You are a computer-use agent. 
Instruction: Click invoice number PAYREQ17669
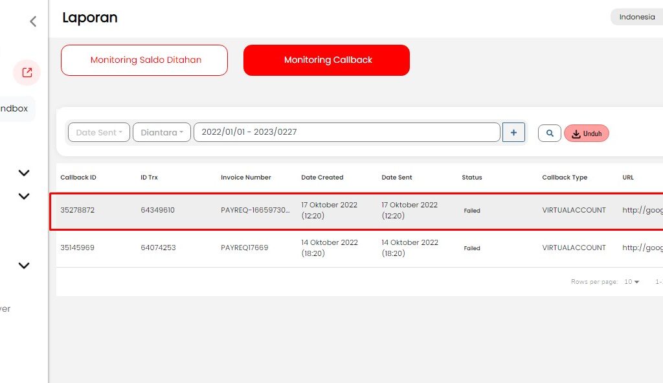click(x=244, y=248)
